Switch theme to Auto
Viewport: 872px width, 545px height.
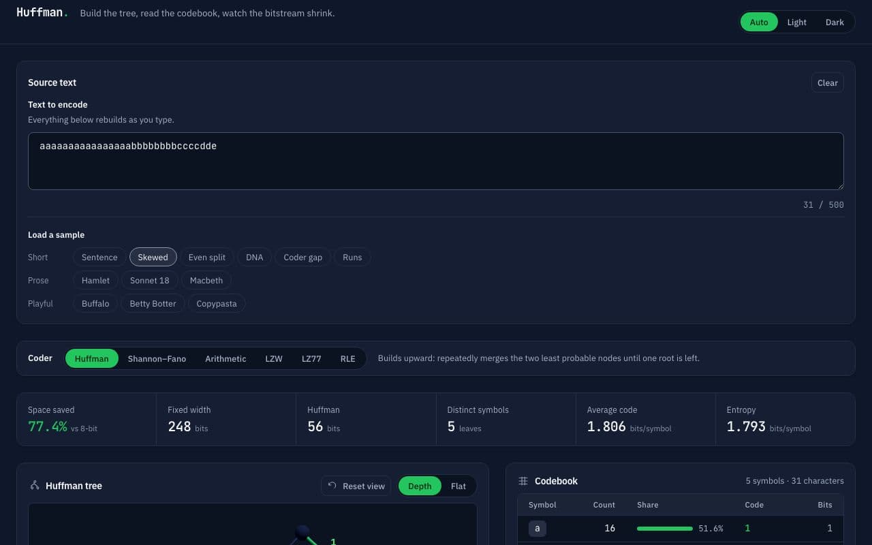(759, 22)
